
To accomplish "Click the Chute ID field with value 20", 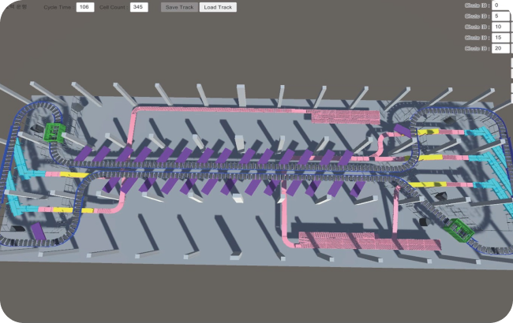I will 500,49.
